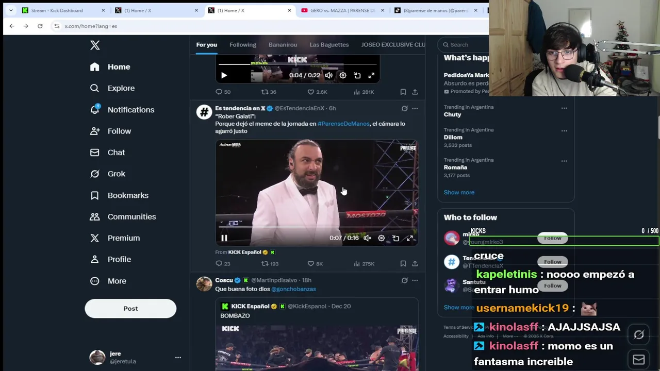Switch to the For you tab
The image size is (660, 371).
click(206, 45)
